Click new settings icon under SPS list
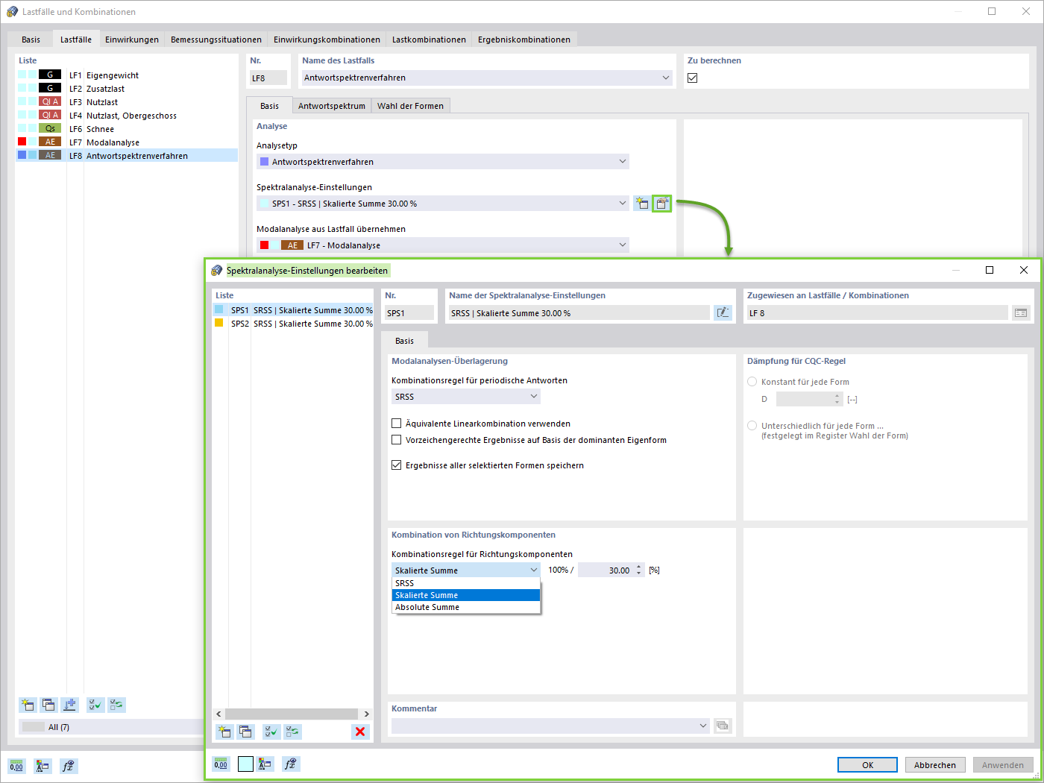The image size is (1044, 783). coord(224,732)
